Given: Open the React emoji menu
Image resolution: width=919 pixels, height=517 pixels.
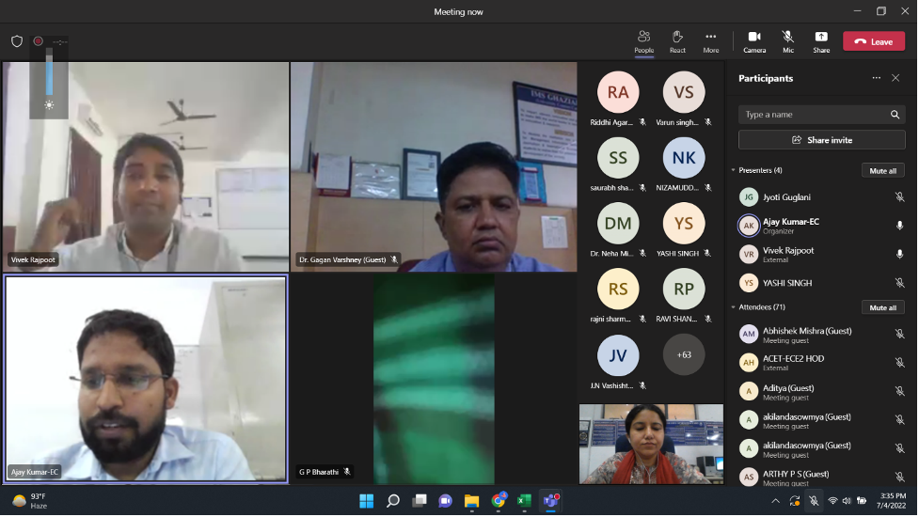Looking at the screenshot, I should [677, 40].
